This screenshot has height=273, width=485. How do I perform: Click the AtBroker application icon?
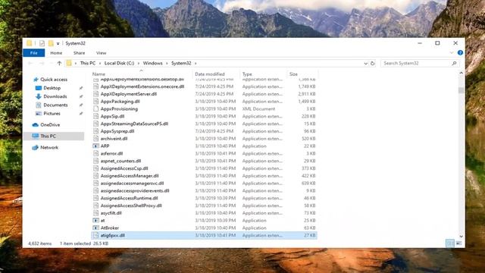(x=96, y=227)
